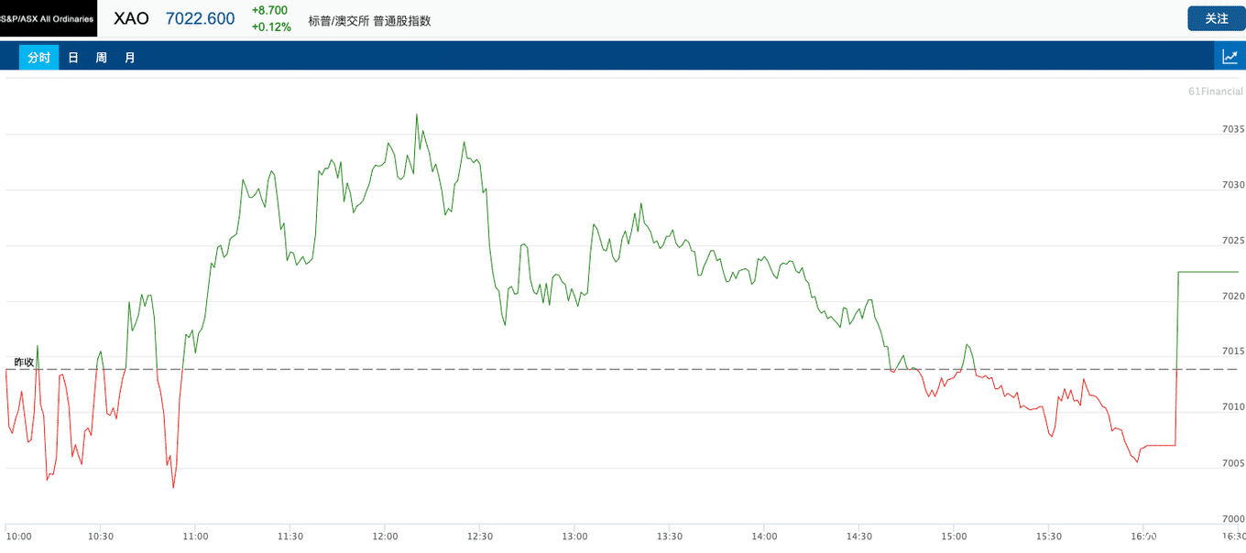Click the 11:00 time axis label
The height and width of the screenshot is (553, 1246).
pyautogui.click(x=195, y=537)
